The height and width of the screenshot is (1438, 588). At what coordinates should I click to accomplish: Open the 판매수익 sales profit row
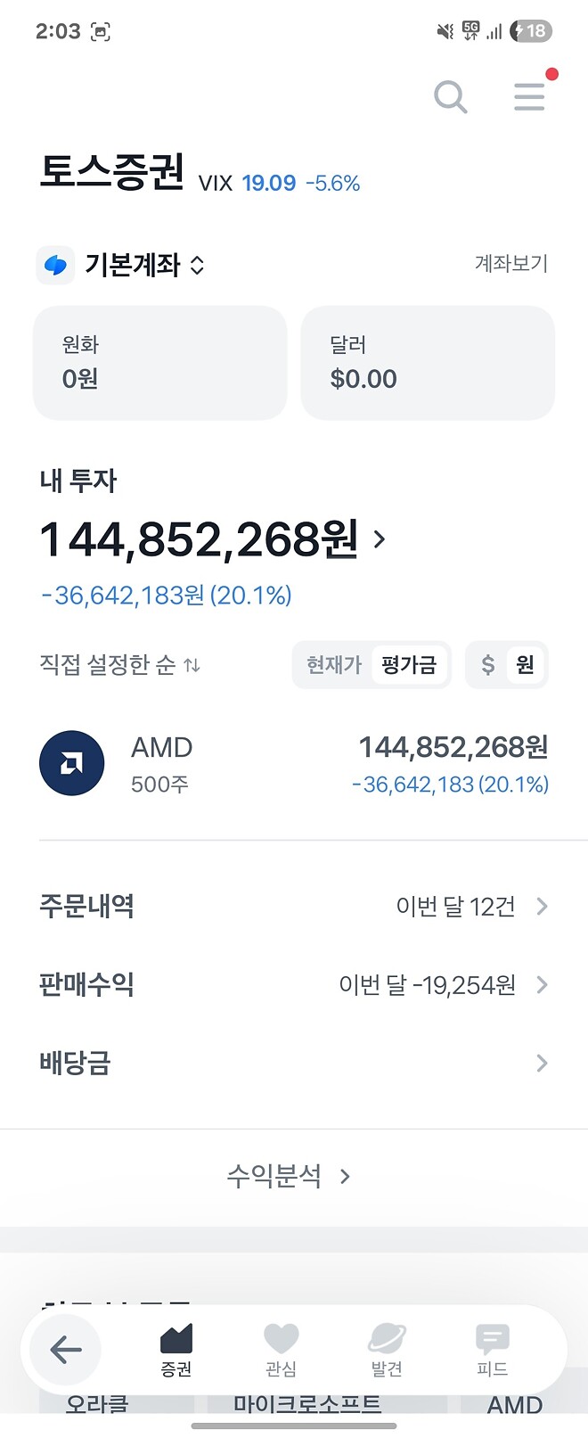tap(293, 985)
